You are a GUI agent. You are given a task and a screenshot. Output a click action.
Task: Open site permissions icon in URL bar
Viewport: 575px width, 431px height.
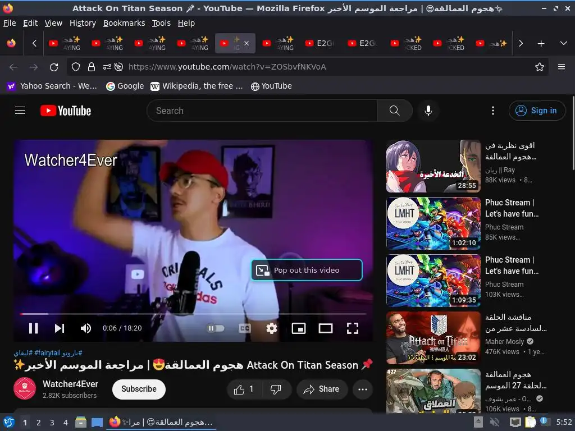[x=107, y=67]
